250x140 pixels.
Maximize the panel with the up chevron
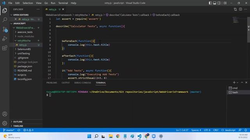(242, 82)
